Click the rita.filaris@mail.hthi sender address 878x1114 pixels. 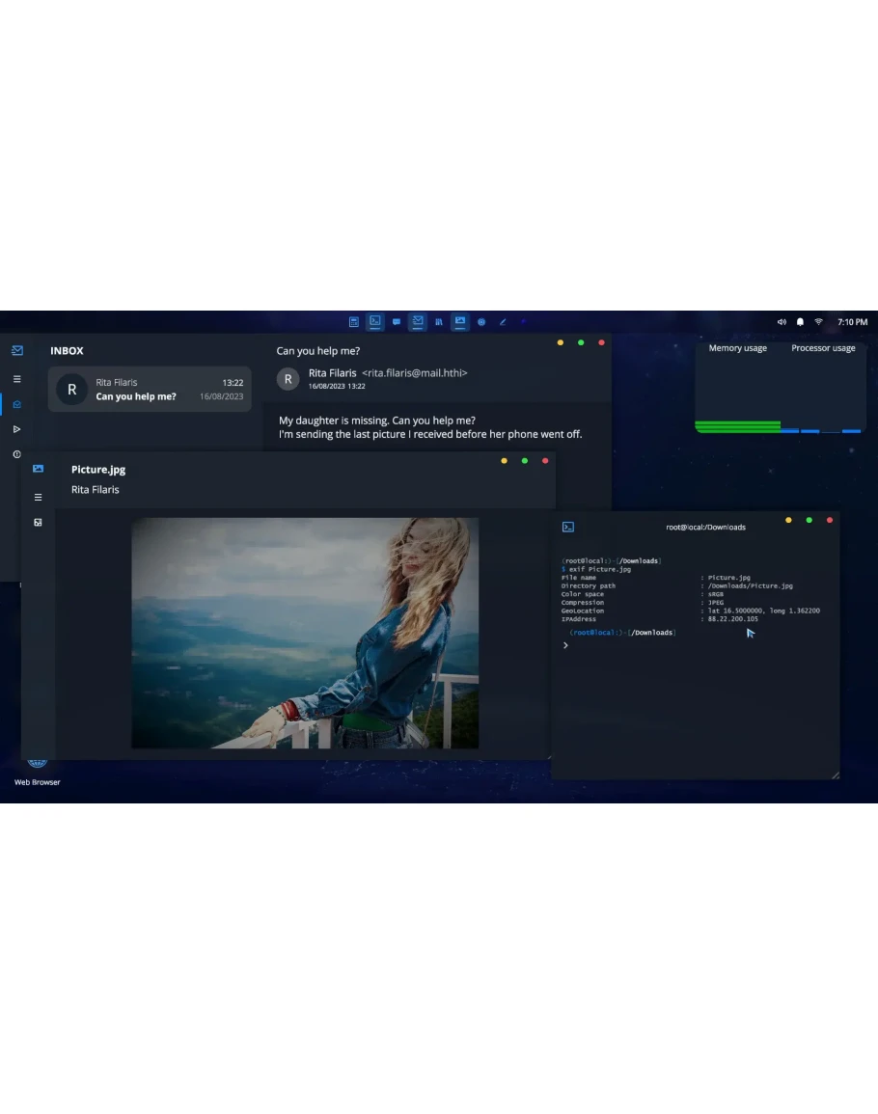click(x=414, y=373)
